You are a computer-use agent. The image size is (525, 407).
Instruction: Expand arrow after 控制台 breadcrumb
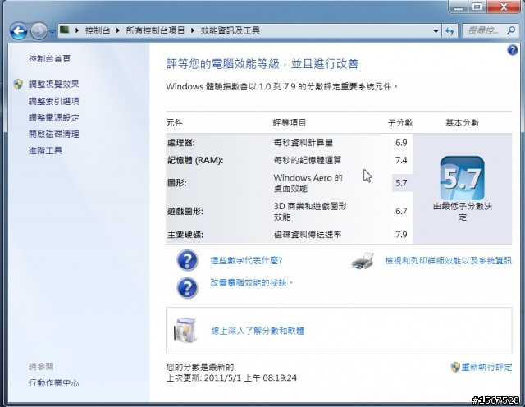click(117, 30)
